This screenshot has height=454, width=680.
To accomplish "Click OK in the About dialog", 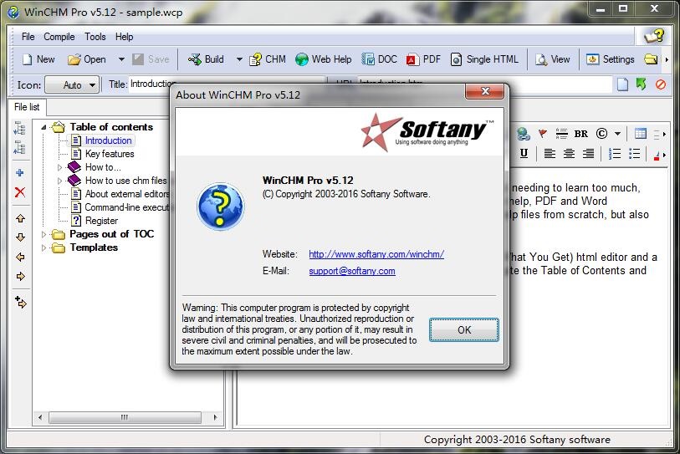I will [x=464, y=330].
